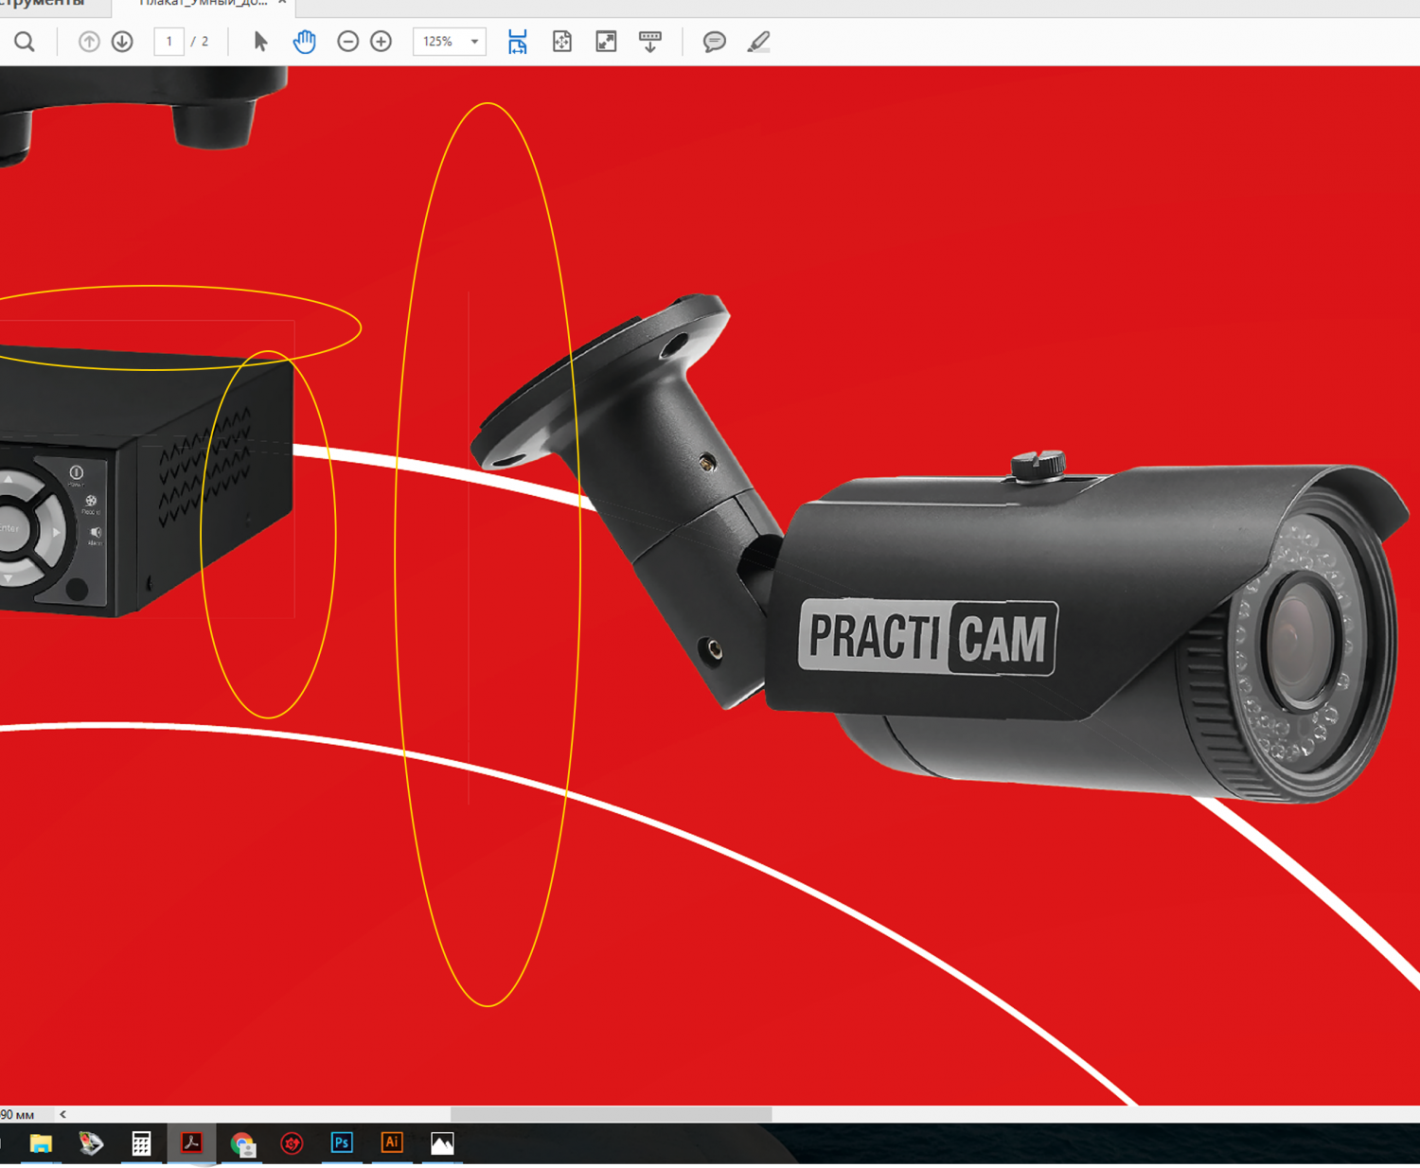Fit page to window width
Screen dimensions: 1420x1168
click(x=517, y=42)
